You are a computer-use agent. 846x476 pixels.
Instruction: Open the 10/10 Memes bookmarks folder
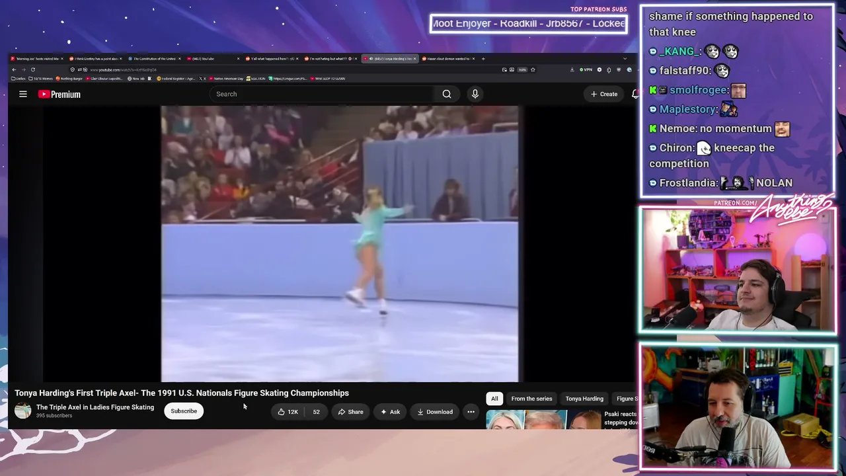[42, 79]
